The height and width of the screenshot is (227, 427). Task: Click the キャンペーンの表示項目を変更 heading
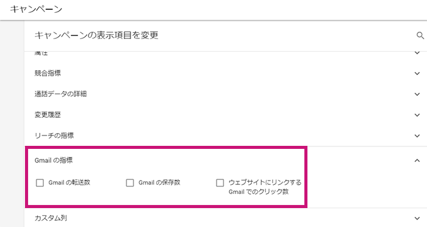tap(96, 35)
